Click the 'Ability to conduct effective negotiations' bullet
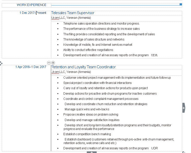This screenshot has height=153, width=191. coord(88,50)
